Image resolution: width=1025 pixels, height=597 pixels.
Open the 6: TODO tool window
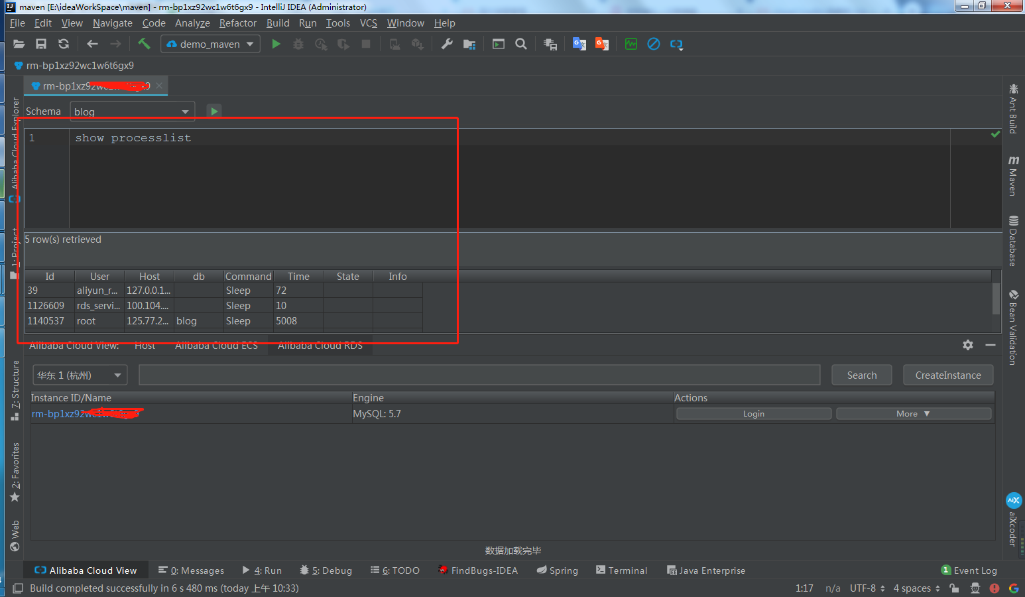pos(395,570)
